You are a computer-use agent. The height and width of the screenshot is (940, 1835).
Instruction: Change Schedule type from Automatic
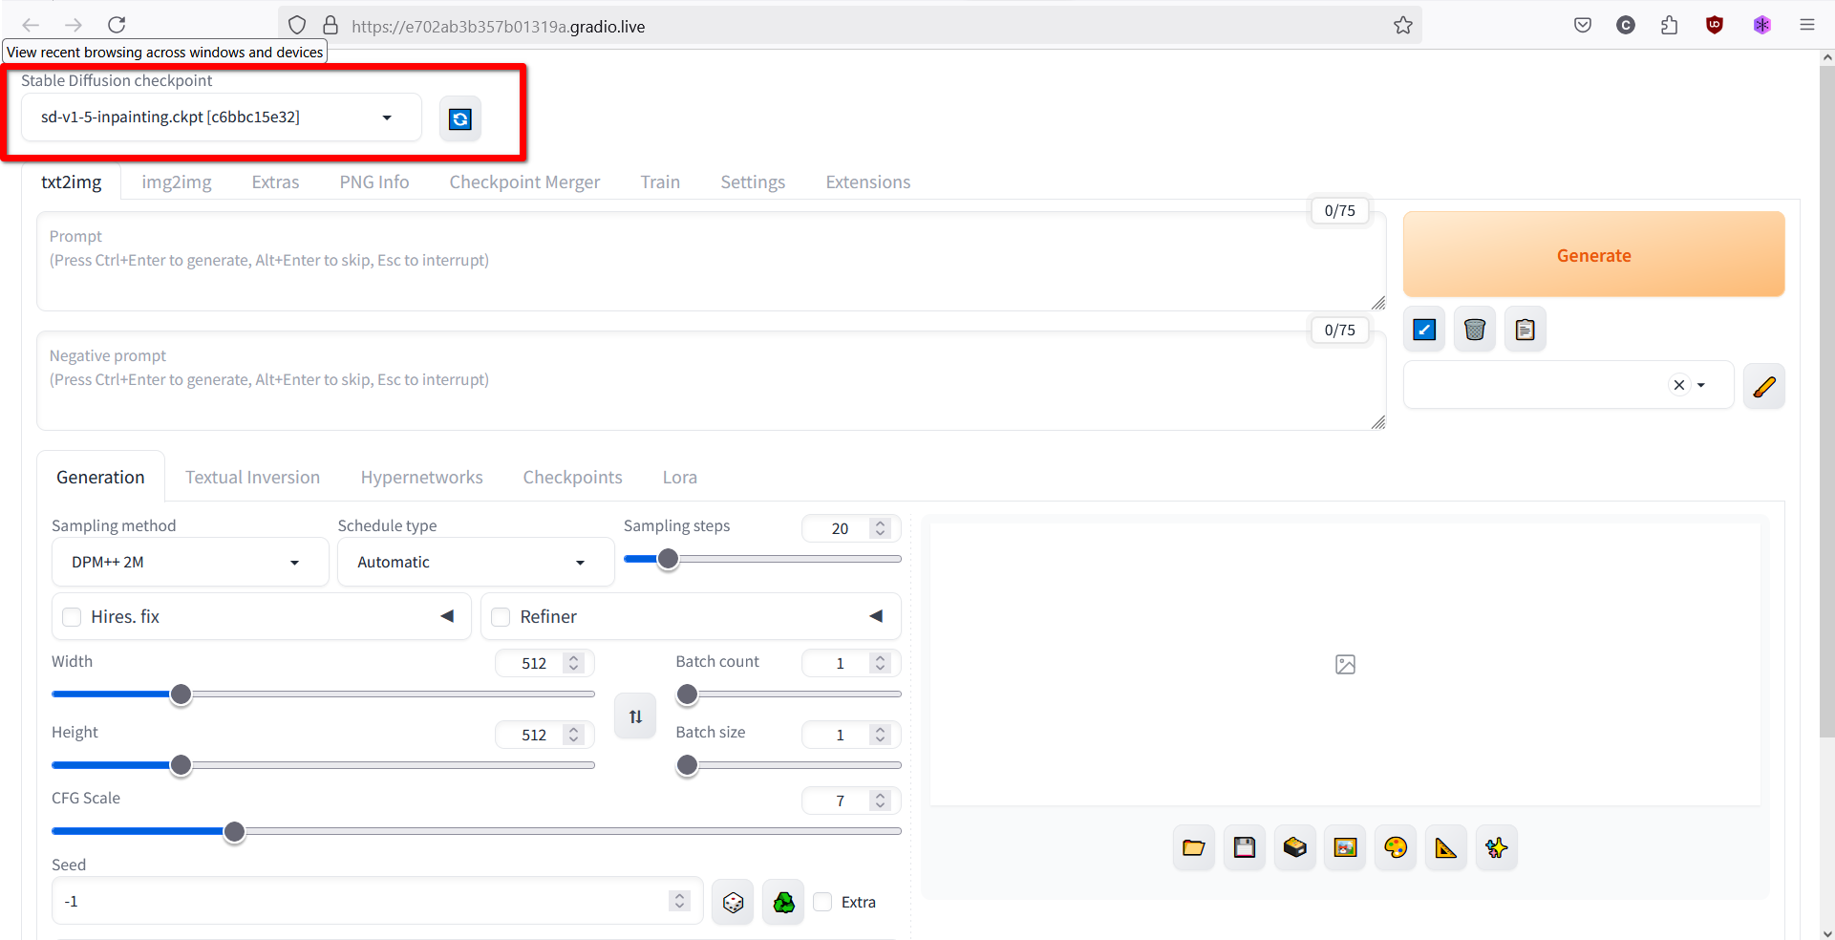coord(475,562)
